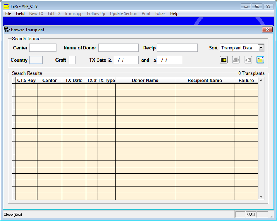
Task: Click the Donor Name column header
Action: tap(145, 81)
